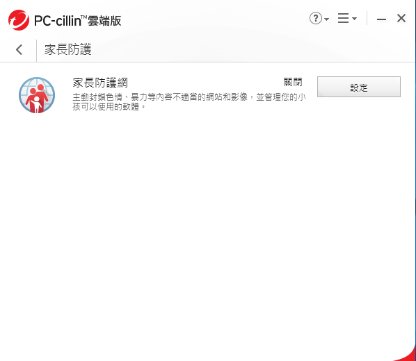Image resolution: width=416 pixels, height=361 pixels.
Task: Go back using the left chevron
Action: (19, 49)
